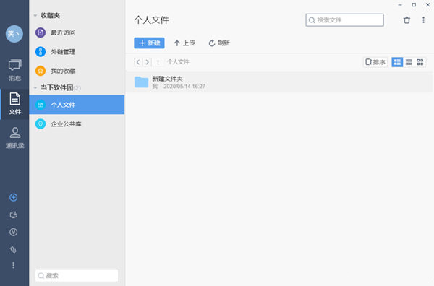434x286 pixels.
Task: Switch to grid thumbnail view
Action: 420,62
